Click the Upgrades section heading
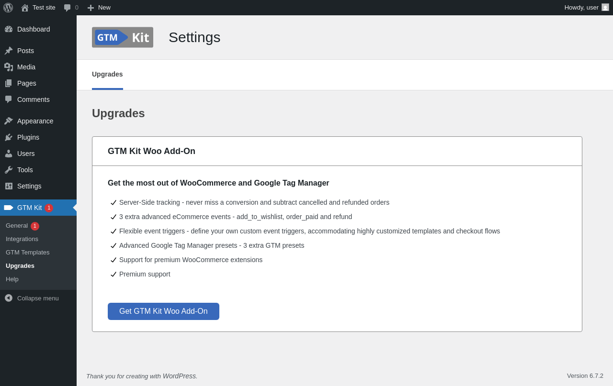The height and width of the screenshot is (386, 613). tap(118, 113)
